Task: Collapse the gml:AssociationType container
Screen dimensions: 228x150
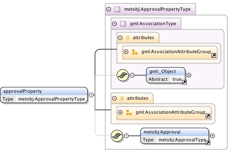Action: click(x=115, y=23)
